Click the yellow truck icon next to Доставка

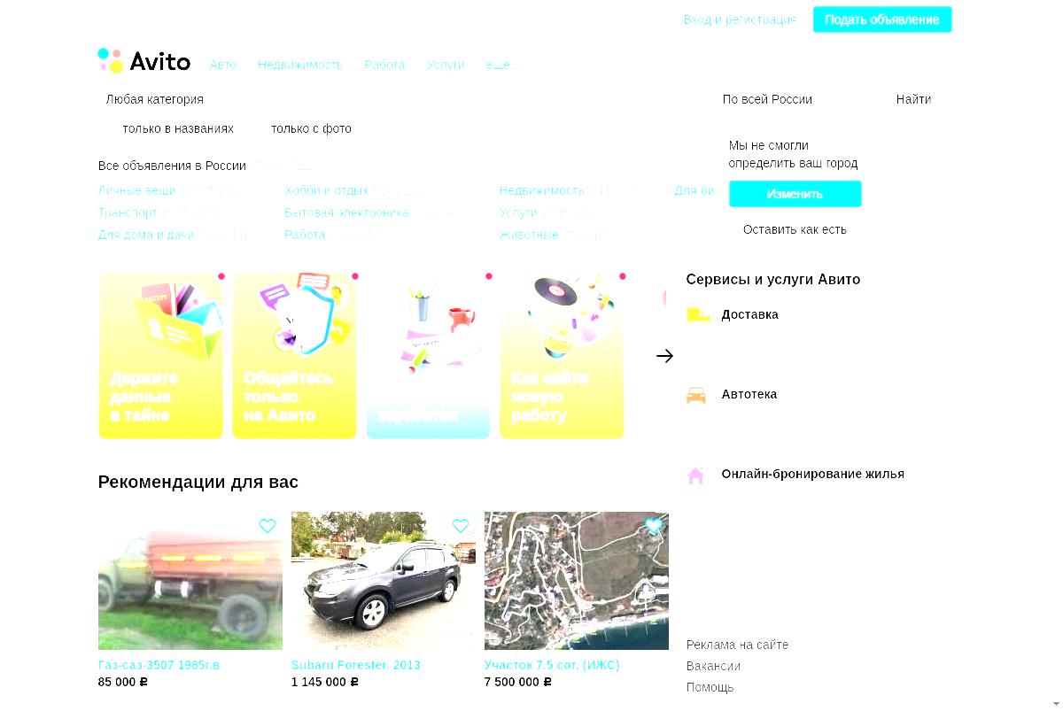click(698, 315)
